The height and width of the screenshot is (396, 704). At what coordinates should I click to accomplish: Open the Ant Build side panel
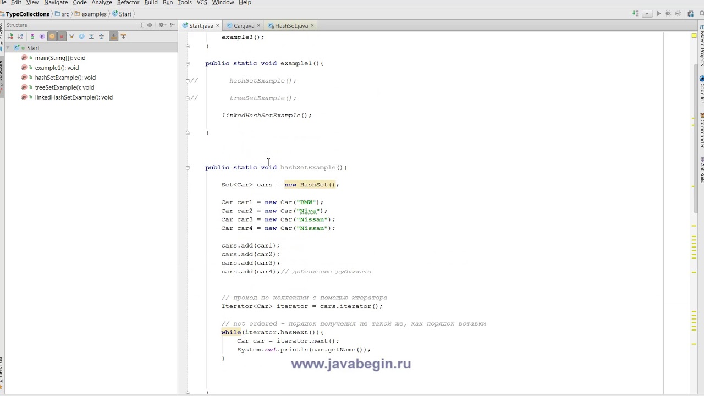point(701,170)
